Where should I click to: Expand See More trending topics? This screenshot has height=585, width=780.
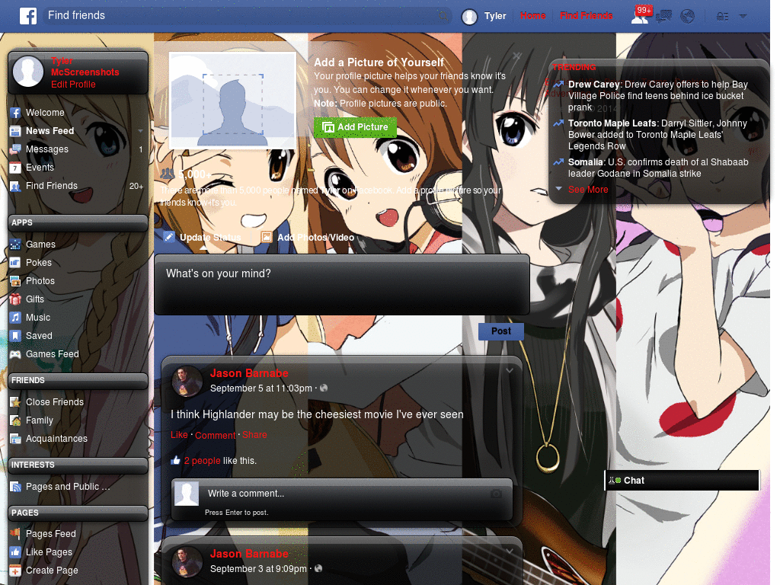pyautogui.click(x=587, y=190)
